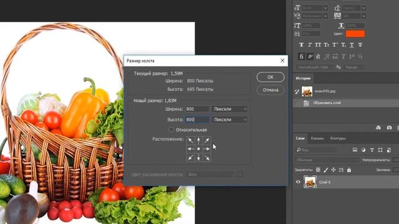Viewport: 399px width, 224px height.
Task: Click the horizontal scale field
Action: (x=355, y=26)
